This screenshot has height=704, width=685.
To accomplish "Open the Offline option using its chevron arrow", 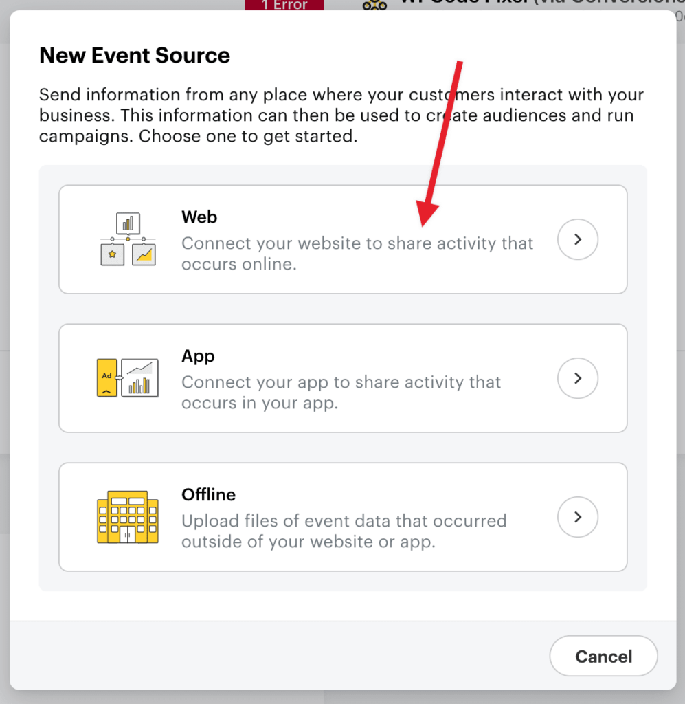I will [577, 517].
